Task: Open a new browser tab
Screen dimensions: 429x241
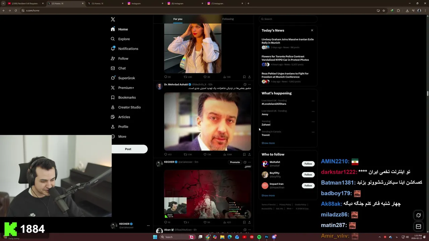Action: click(x=248, y=3)
